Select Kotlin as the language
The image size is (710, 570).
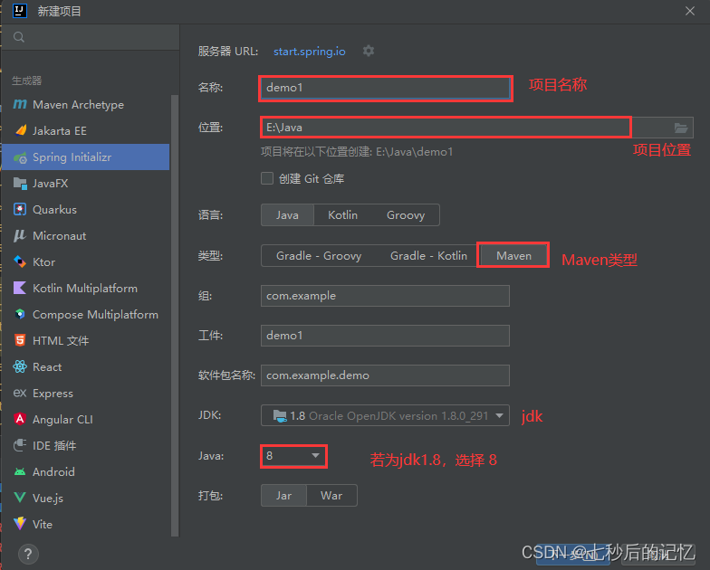(x=342, y=215)
